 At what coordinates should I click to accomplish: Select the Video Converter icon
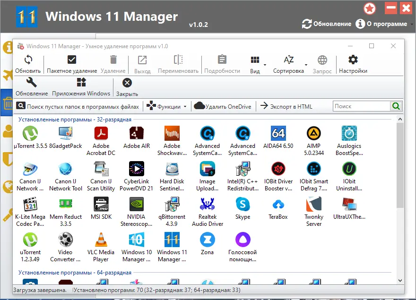tap(66, 240)
